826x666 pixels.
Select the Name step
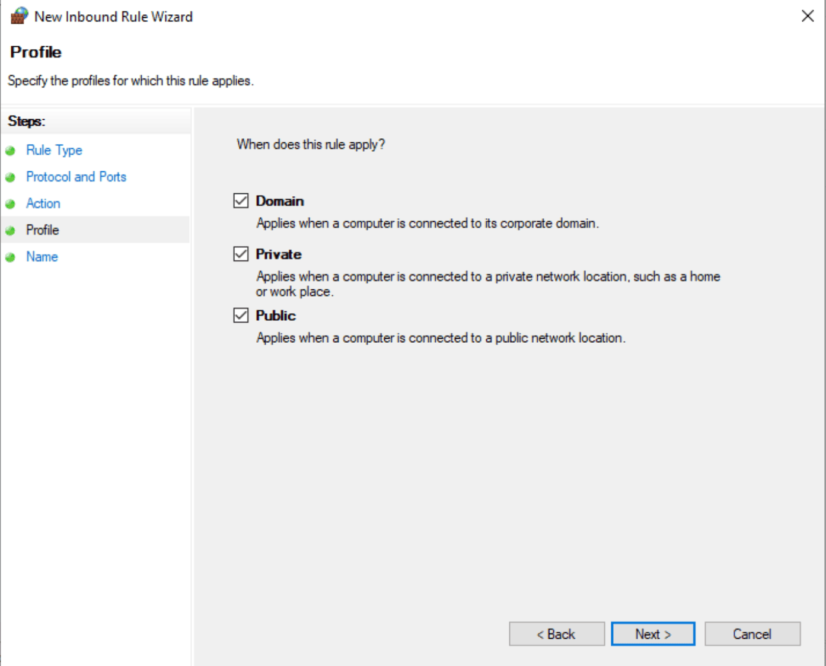tap(42, 256)
